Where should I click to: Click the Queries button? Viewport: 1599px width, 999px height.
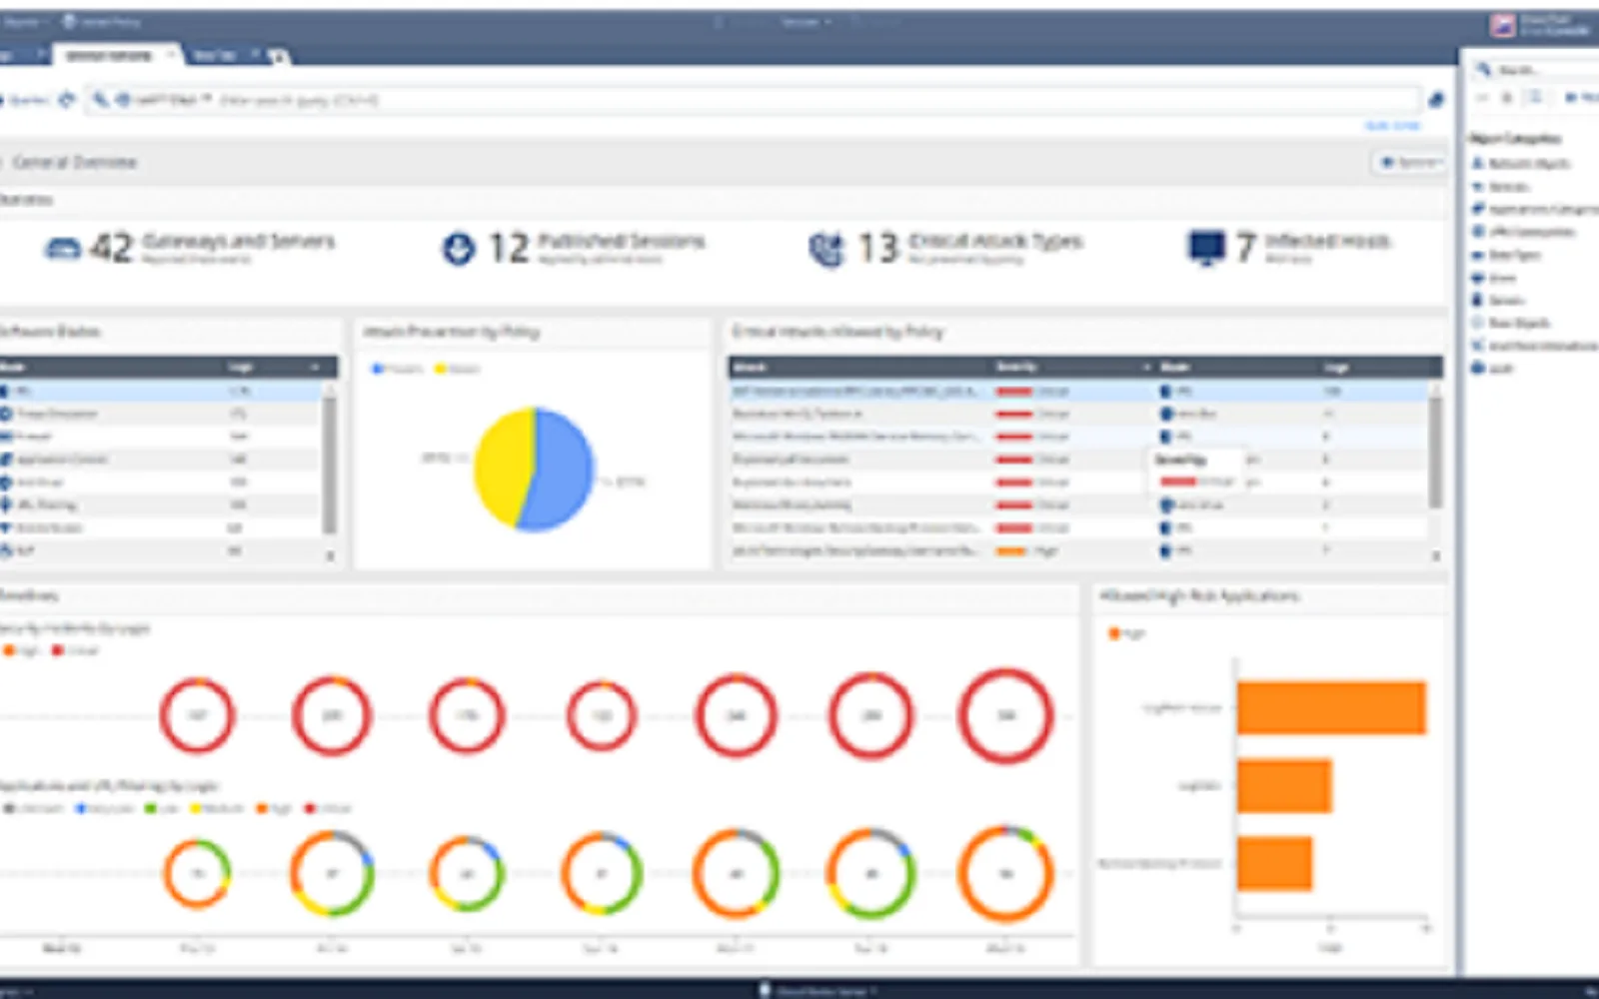[x=25, y=100]
